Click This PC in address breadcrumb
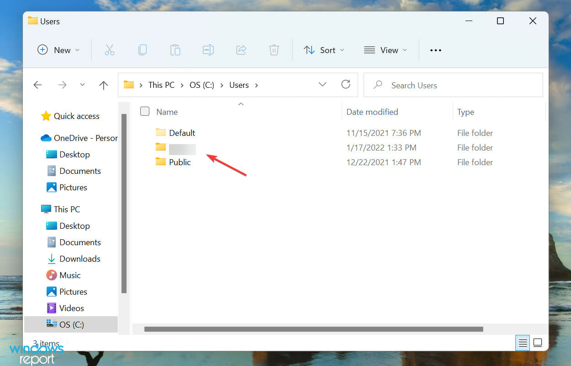 click(x=161, y=85)
